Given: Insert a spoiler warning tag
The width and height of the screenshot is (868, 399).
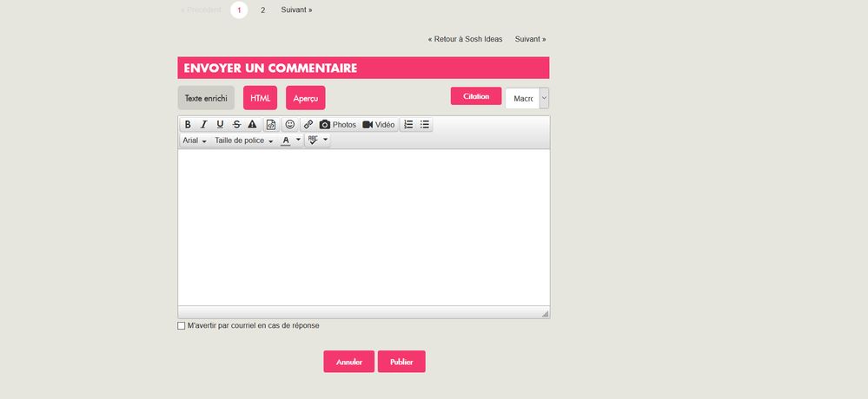Looking at the screenshot, I should click(253, 125).
